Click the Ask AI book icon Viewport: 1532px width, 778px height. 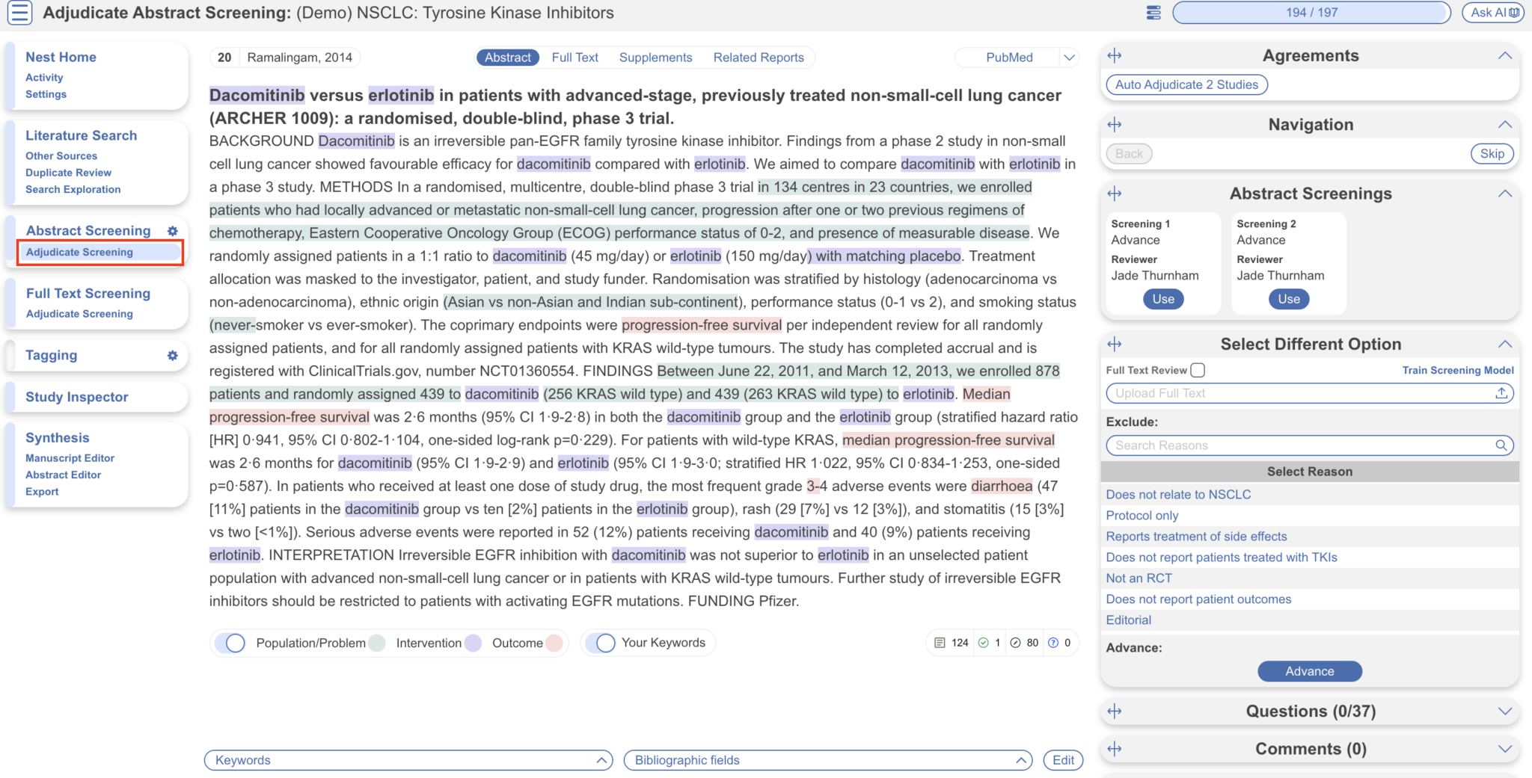click(x=1513, y=12)
